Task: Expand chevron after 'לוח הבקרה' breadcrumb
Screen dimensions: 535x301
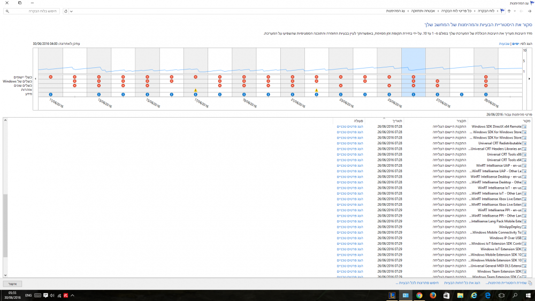Action: point(475,11)
